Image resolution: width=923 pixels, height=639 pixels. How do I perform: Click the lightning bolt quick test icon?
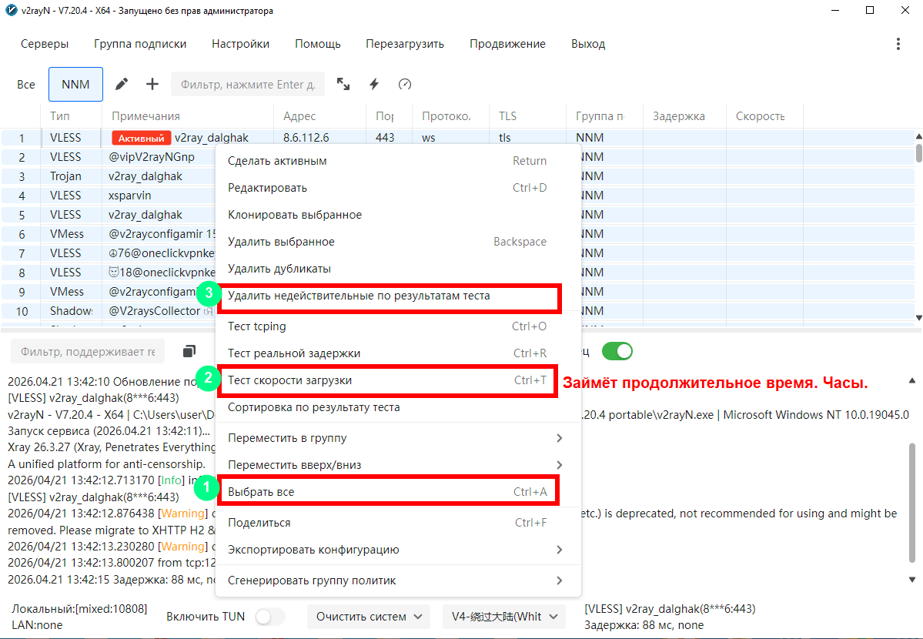pos(374,85)
